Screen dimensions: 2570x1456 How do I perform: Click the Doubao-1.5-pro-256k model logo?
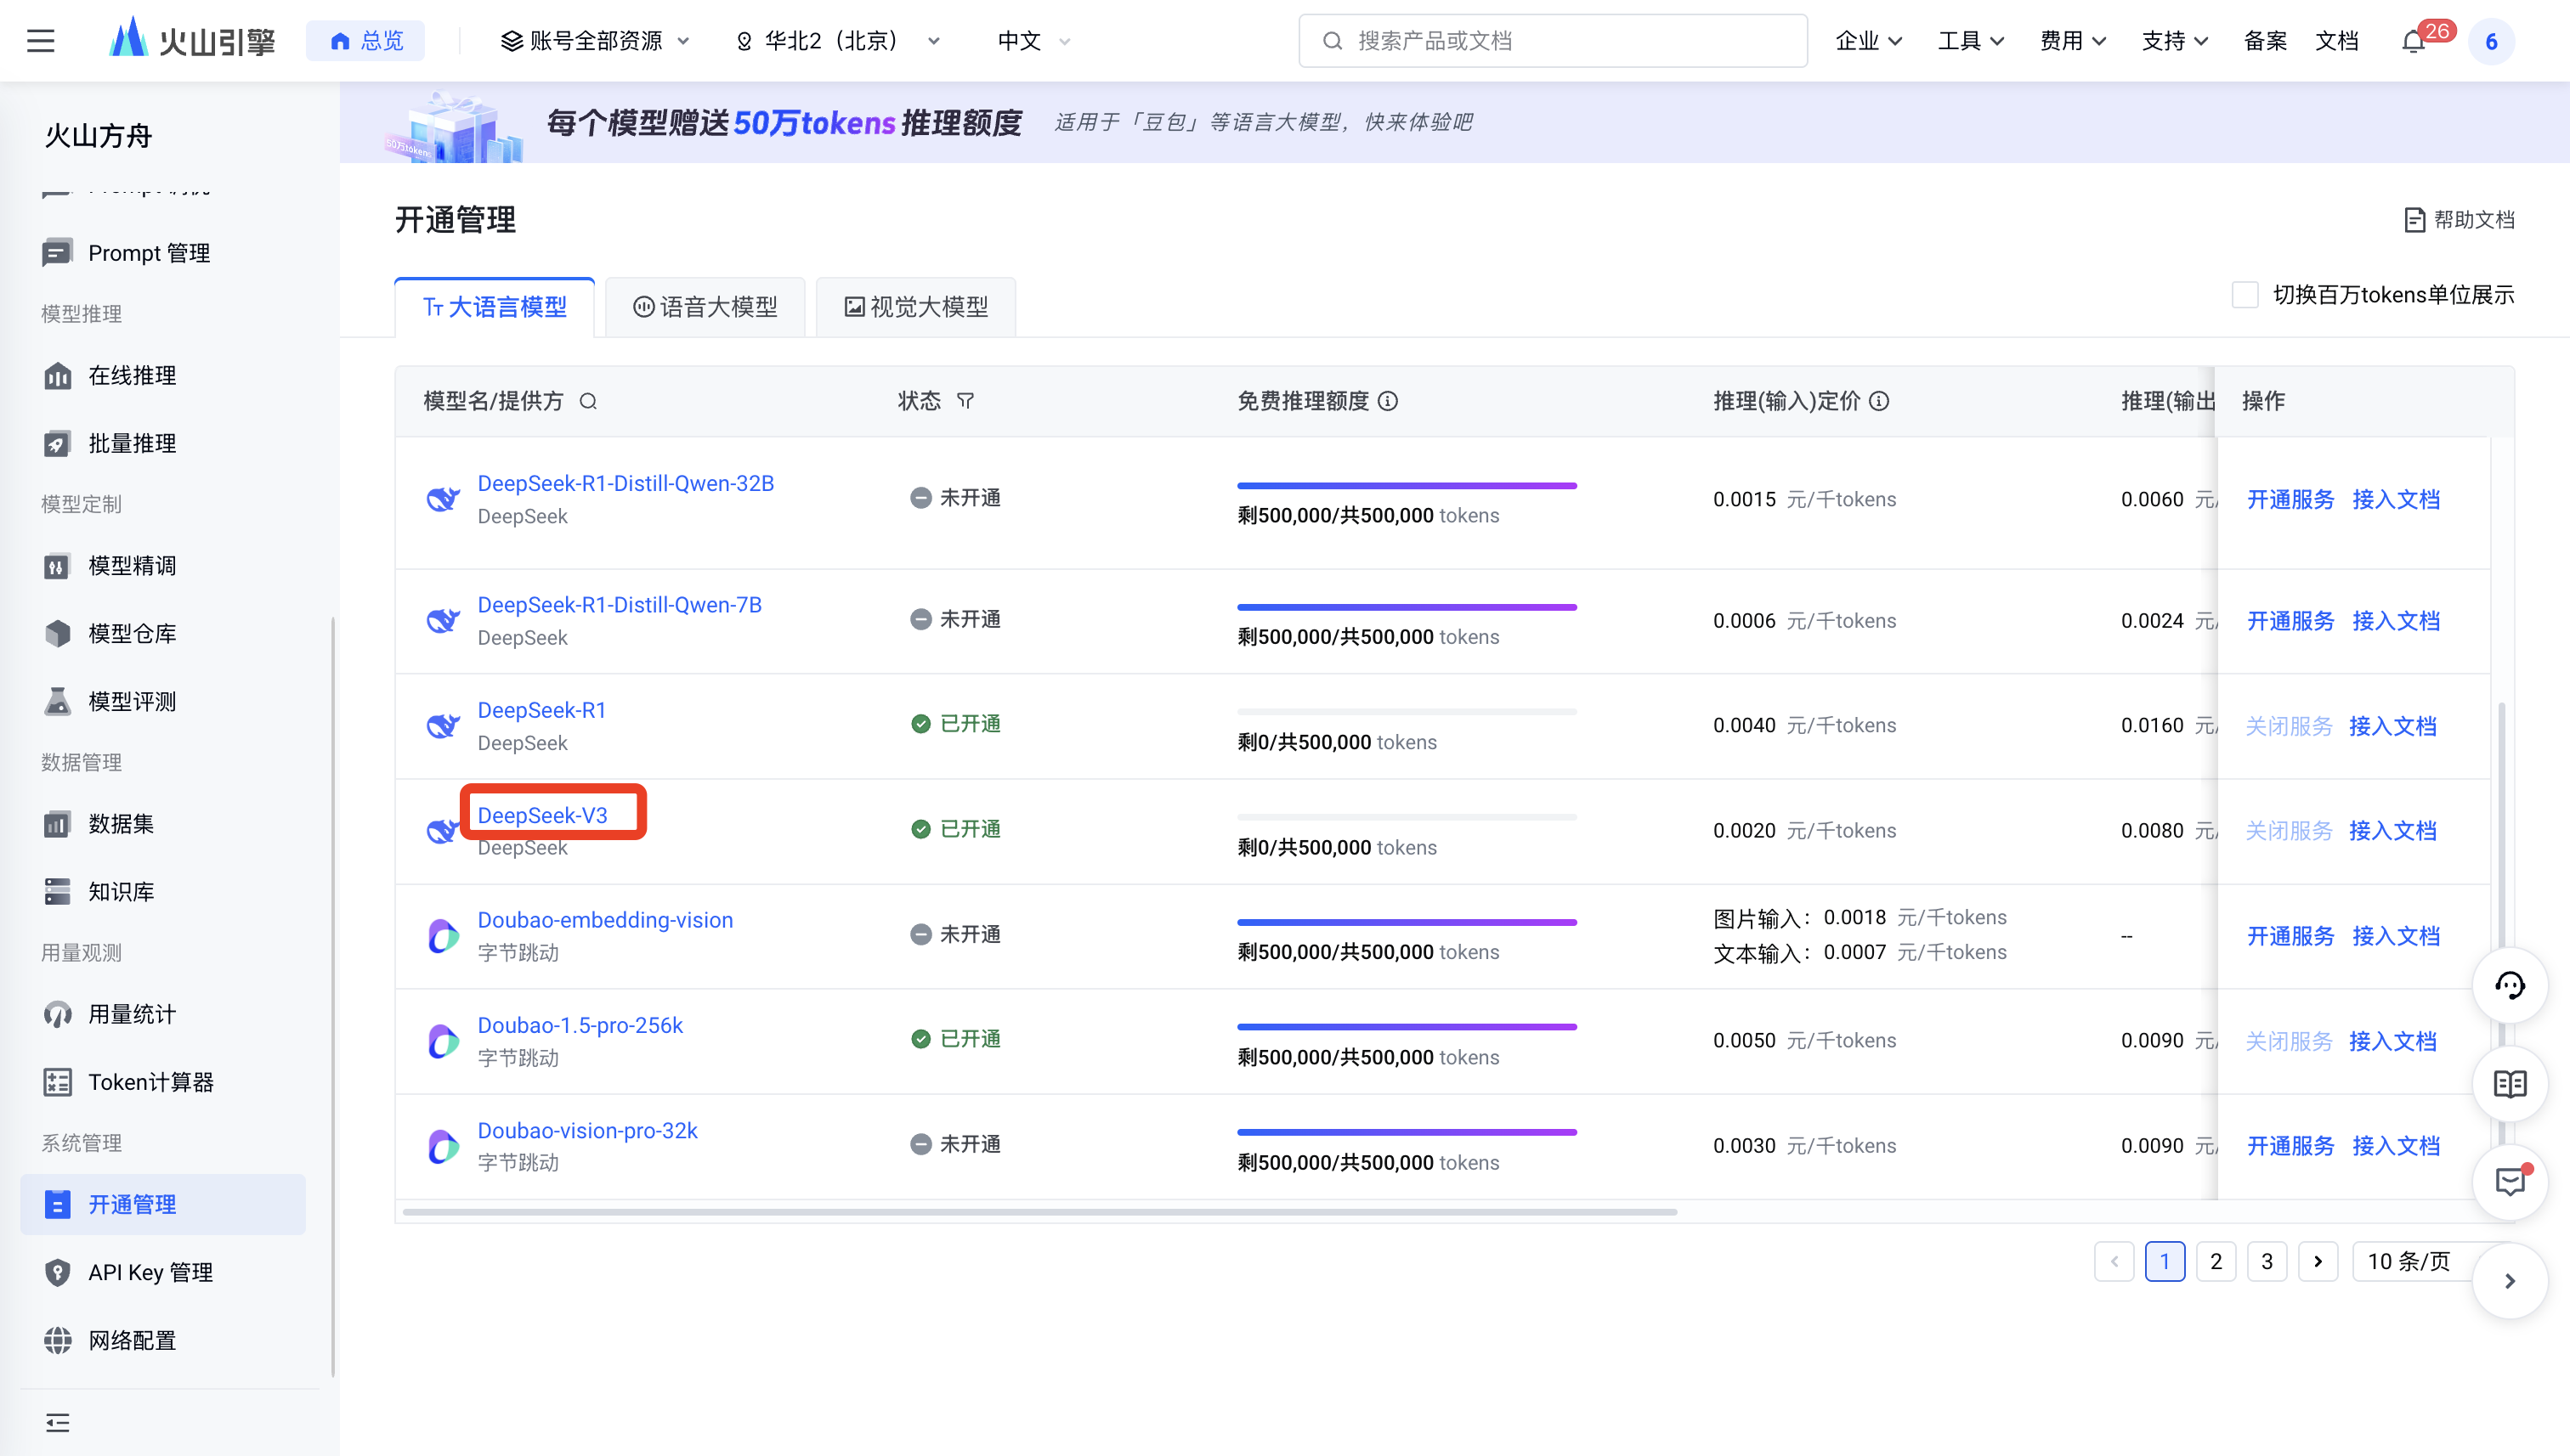tap(442, 1041)
